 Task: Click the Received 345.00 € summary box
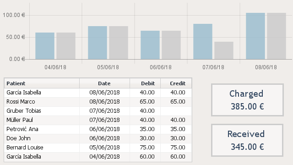coord(247,140)
